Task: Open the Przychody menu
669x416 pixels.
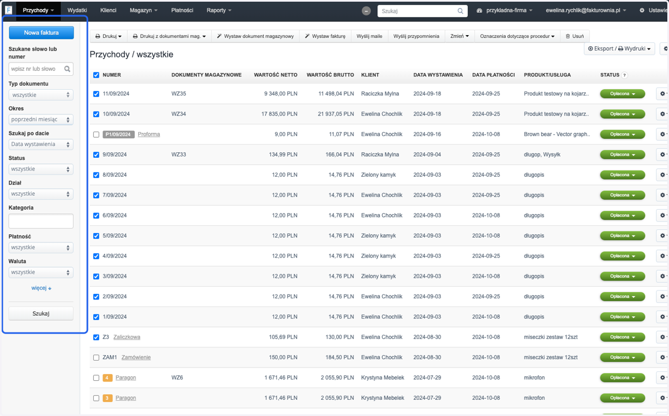Action: click(x=38, y=11)
